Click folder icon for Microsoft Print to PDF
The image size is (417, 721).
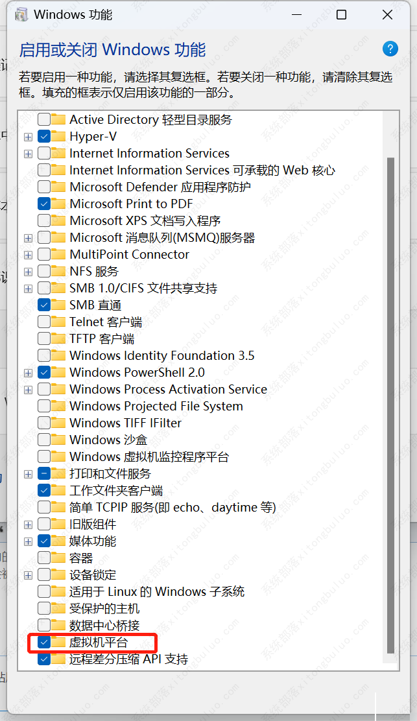click(59, 204)
